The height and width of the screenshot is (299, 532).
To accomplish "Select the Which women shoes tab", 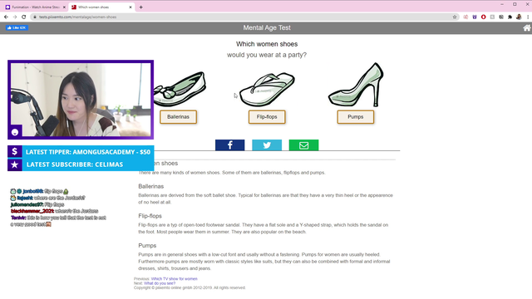I will (x=101, y=7).
